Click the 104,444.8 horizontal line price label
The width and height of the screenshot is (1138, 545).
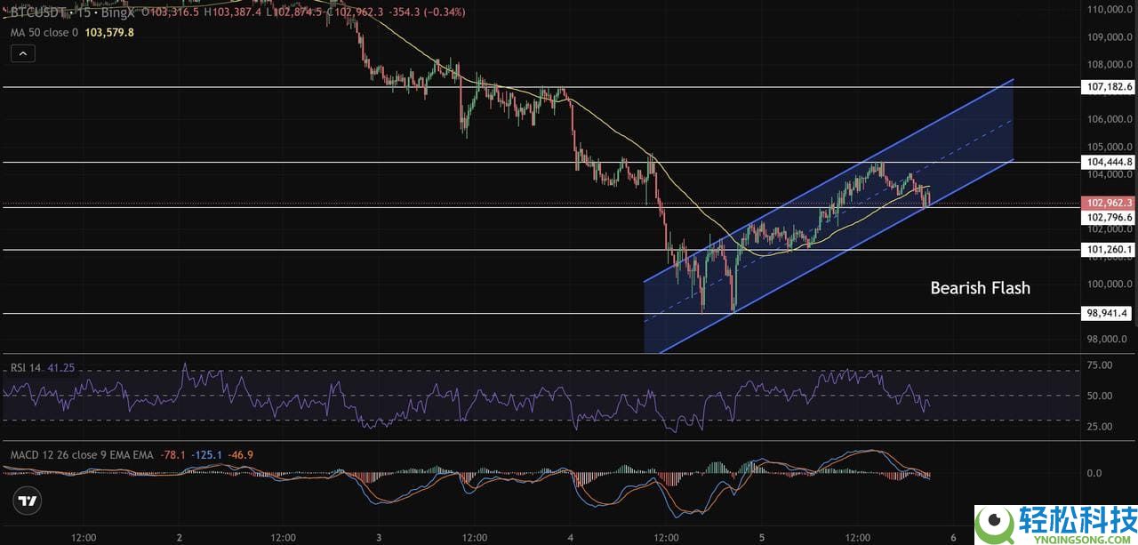1109,162
